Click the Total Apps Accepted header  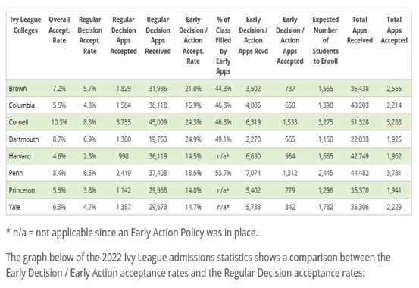pyautogui.click(x=394, y=30)
